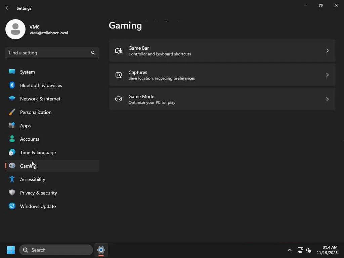344x258 pixels.
Task: Click the Time & language clock icon
Action: click(12, 153)
